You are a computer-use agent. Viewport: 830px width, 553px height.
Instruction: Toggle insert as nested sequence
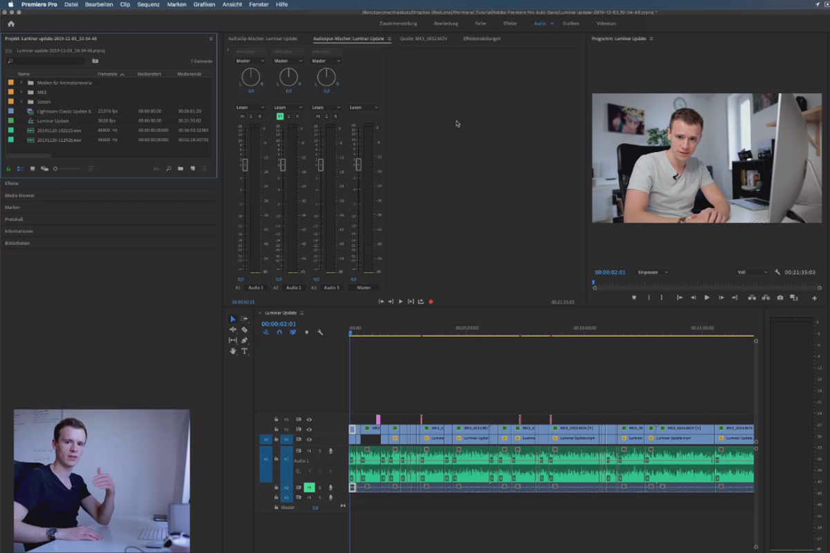click(266, 332)
